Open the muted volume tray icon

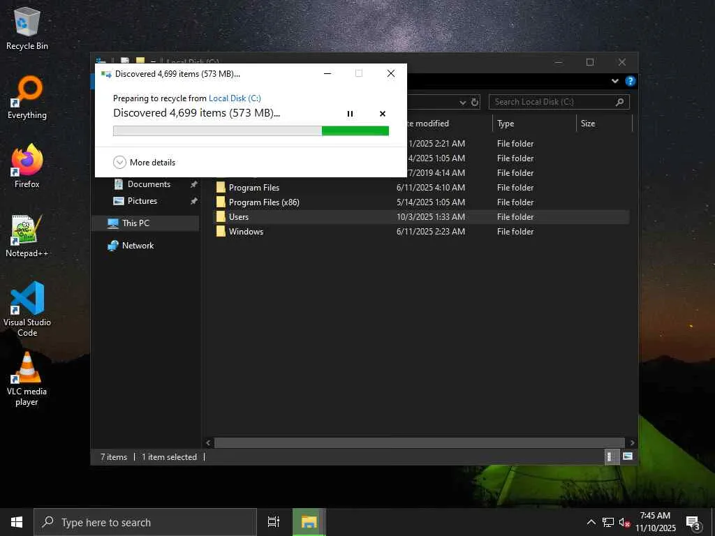coord(625,522)
